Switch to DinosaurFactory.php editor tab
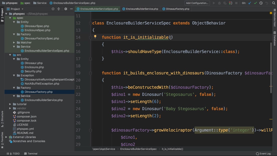Screen dimensions: 277x156 pyautogui.click(x=176, y=9)
